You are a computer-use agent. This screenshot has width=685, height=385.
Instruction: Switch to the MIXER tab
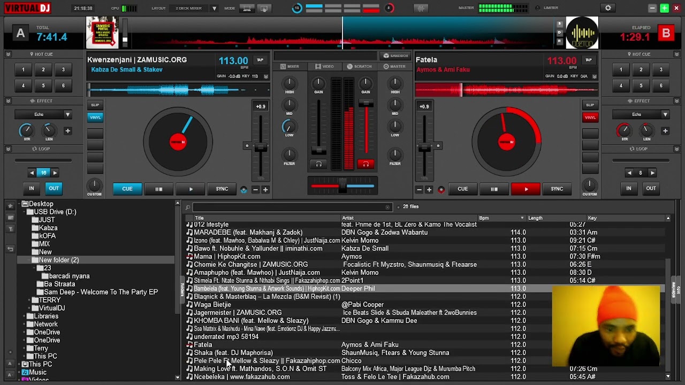290,66
